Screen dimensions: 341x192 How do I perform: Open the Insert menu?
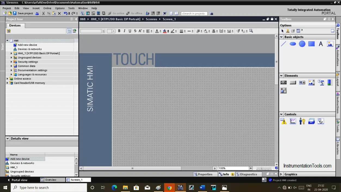[36, 8]
